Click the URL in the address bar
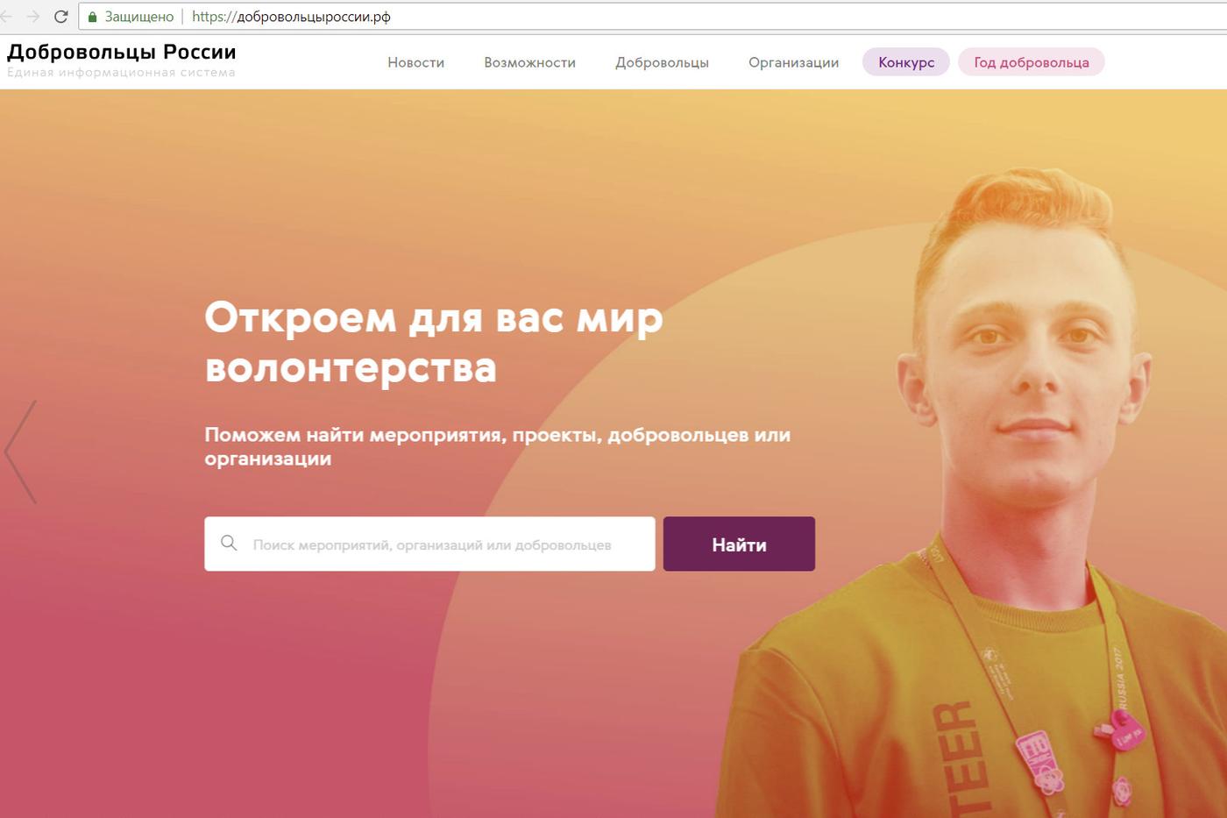 click(291, 17)
